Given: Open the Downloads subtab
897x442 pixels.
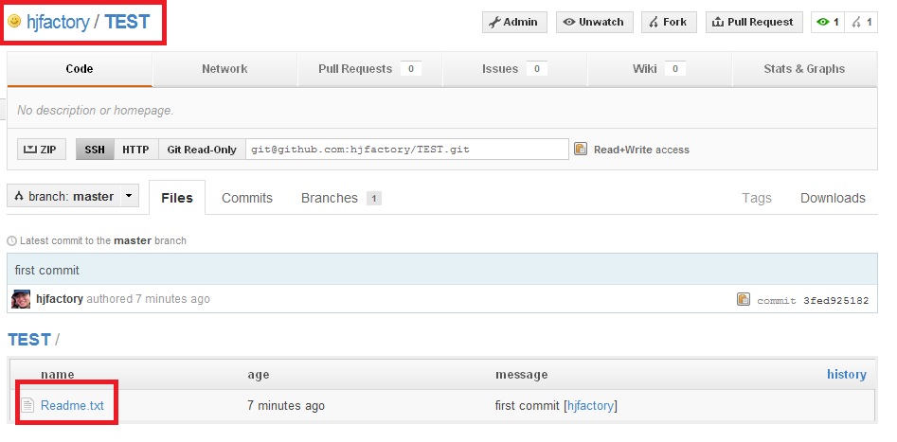Looking at the screenshot, I should click(x=833, y=198).
